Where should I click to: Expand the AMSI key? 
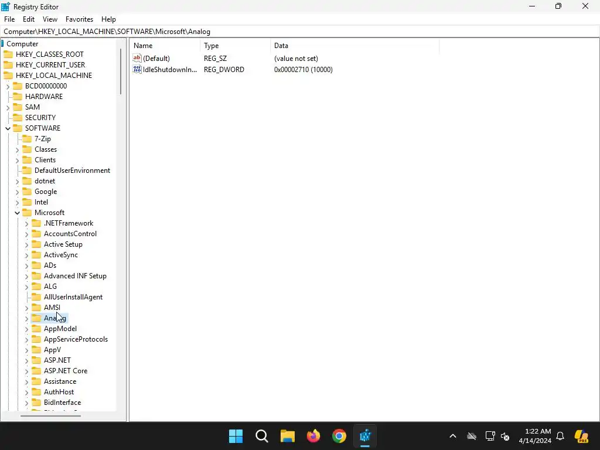tap(26, 308)
